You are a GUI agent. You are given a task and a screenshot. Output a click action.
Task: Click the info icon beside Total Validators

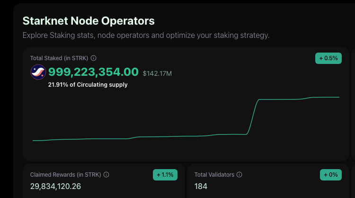point(240,175)
